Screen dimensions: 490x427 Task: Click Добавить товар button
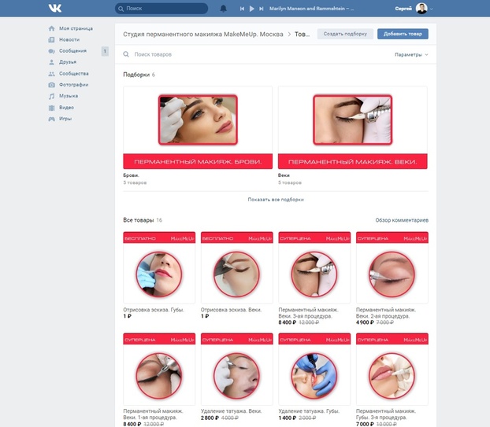(403, 34)
